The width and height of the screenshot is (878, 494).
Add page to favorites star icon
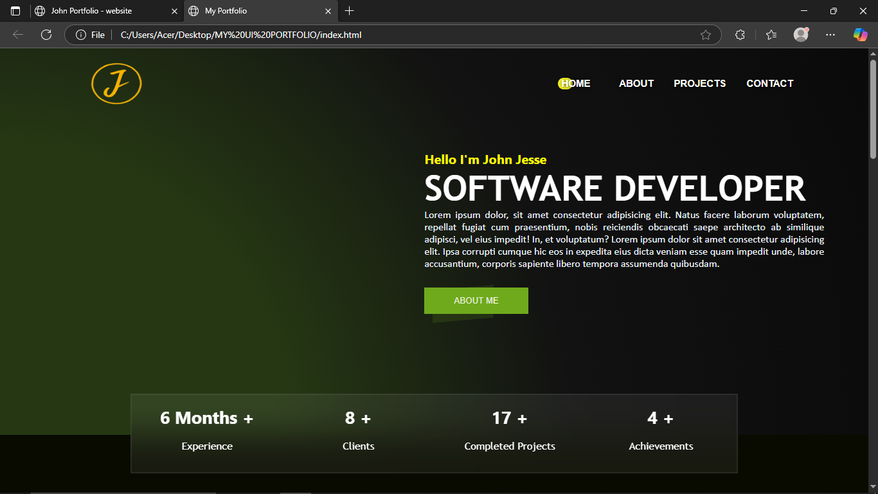706,35
